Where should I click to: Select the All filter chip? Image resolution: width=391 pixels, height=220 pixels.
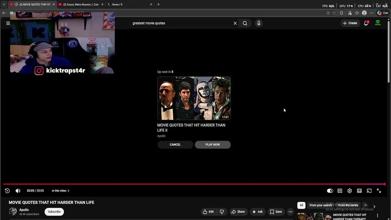click(301, 205)
